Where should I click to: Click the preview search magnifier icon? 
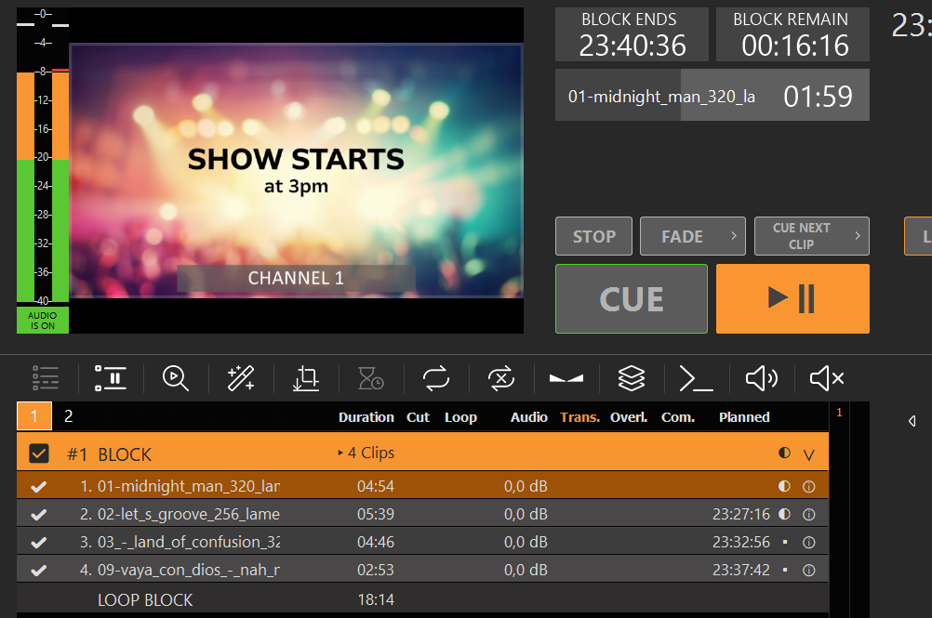(x=176, y=378)
